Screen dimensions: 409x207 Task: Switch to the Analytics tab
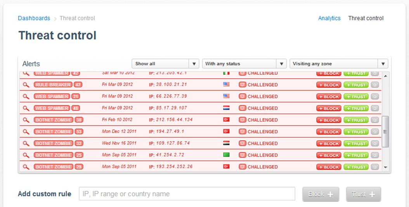[x=329, y=18]
